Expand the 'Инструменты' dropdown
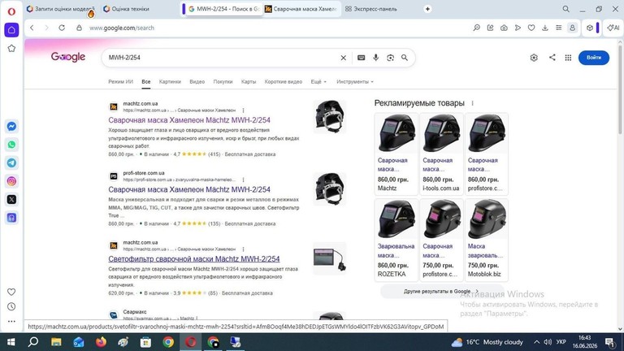The height and width of the screenshot is (351, 624). point(355,81)
